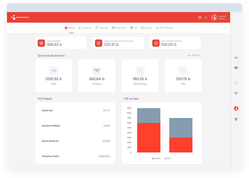The image size is (249, 178).
Task: Open the apps grid icon in header
Action: pyautogui.click(x=200, y=17)
